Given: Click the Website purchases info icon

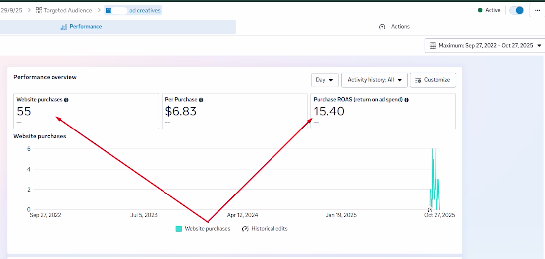Looking at the screenshot, I should (x=66, y=100).
